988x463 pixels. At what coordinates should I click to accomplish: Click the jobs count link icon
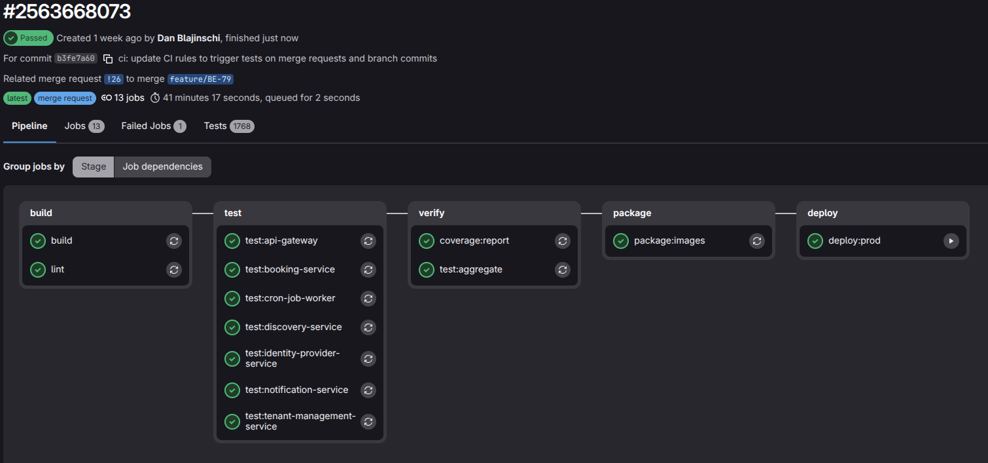point(107,98)
